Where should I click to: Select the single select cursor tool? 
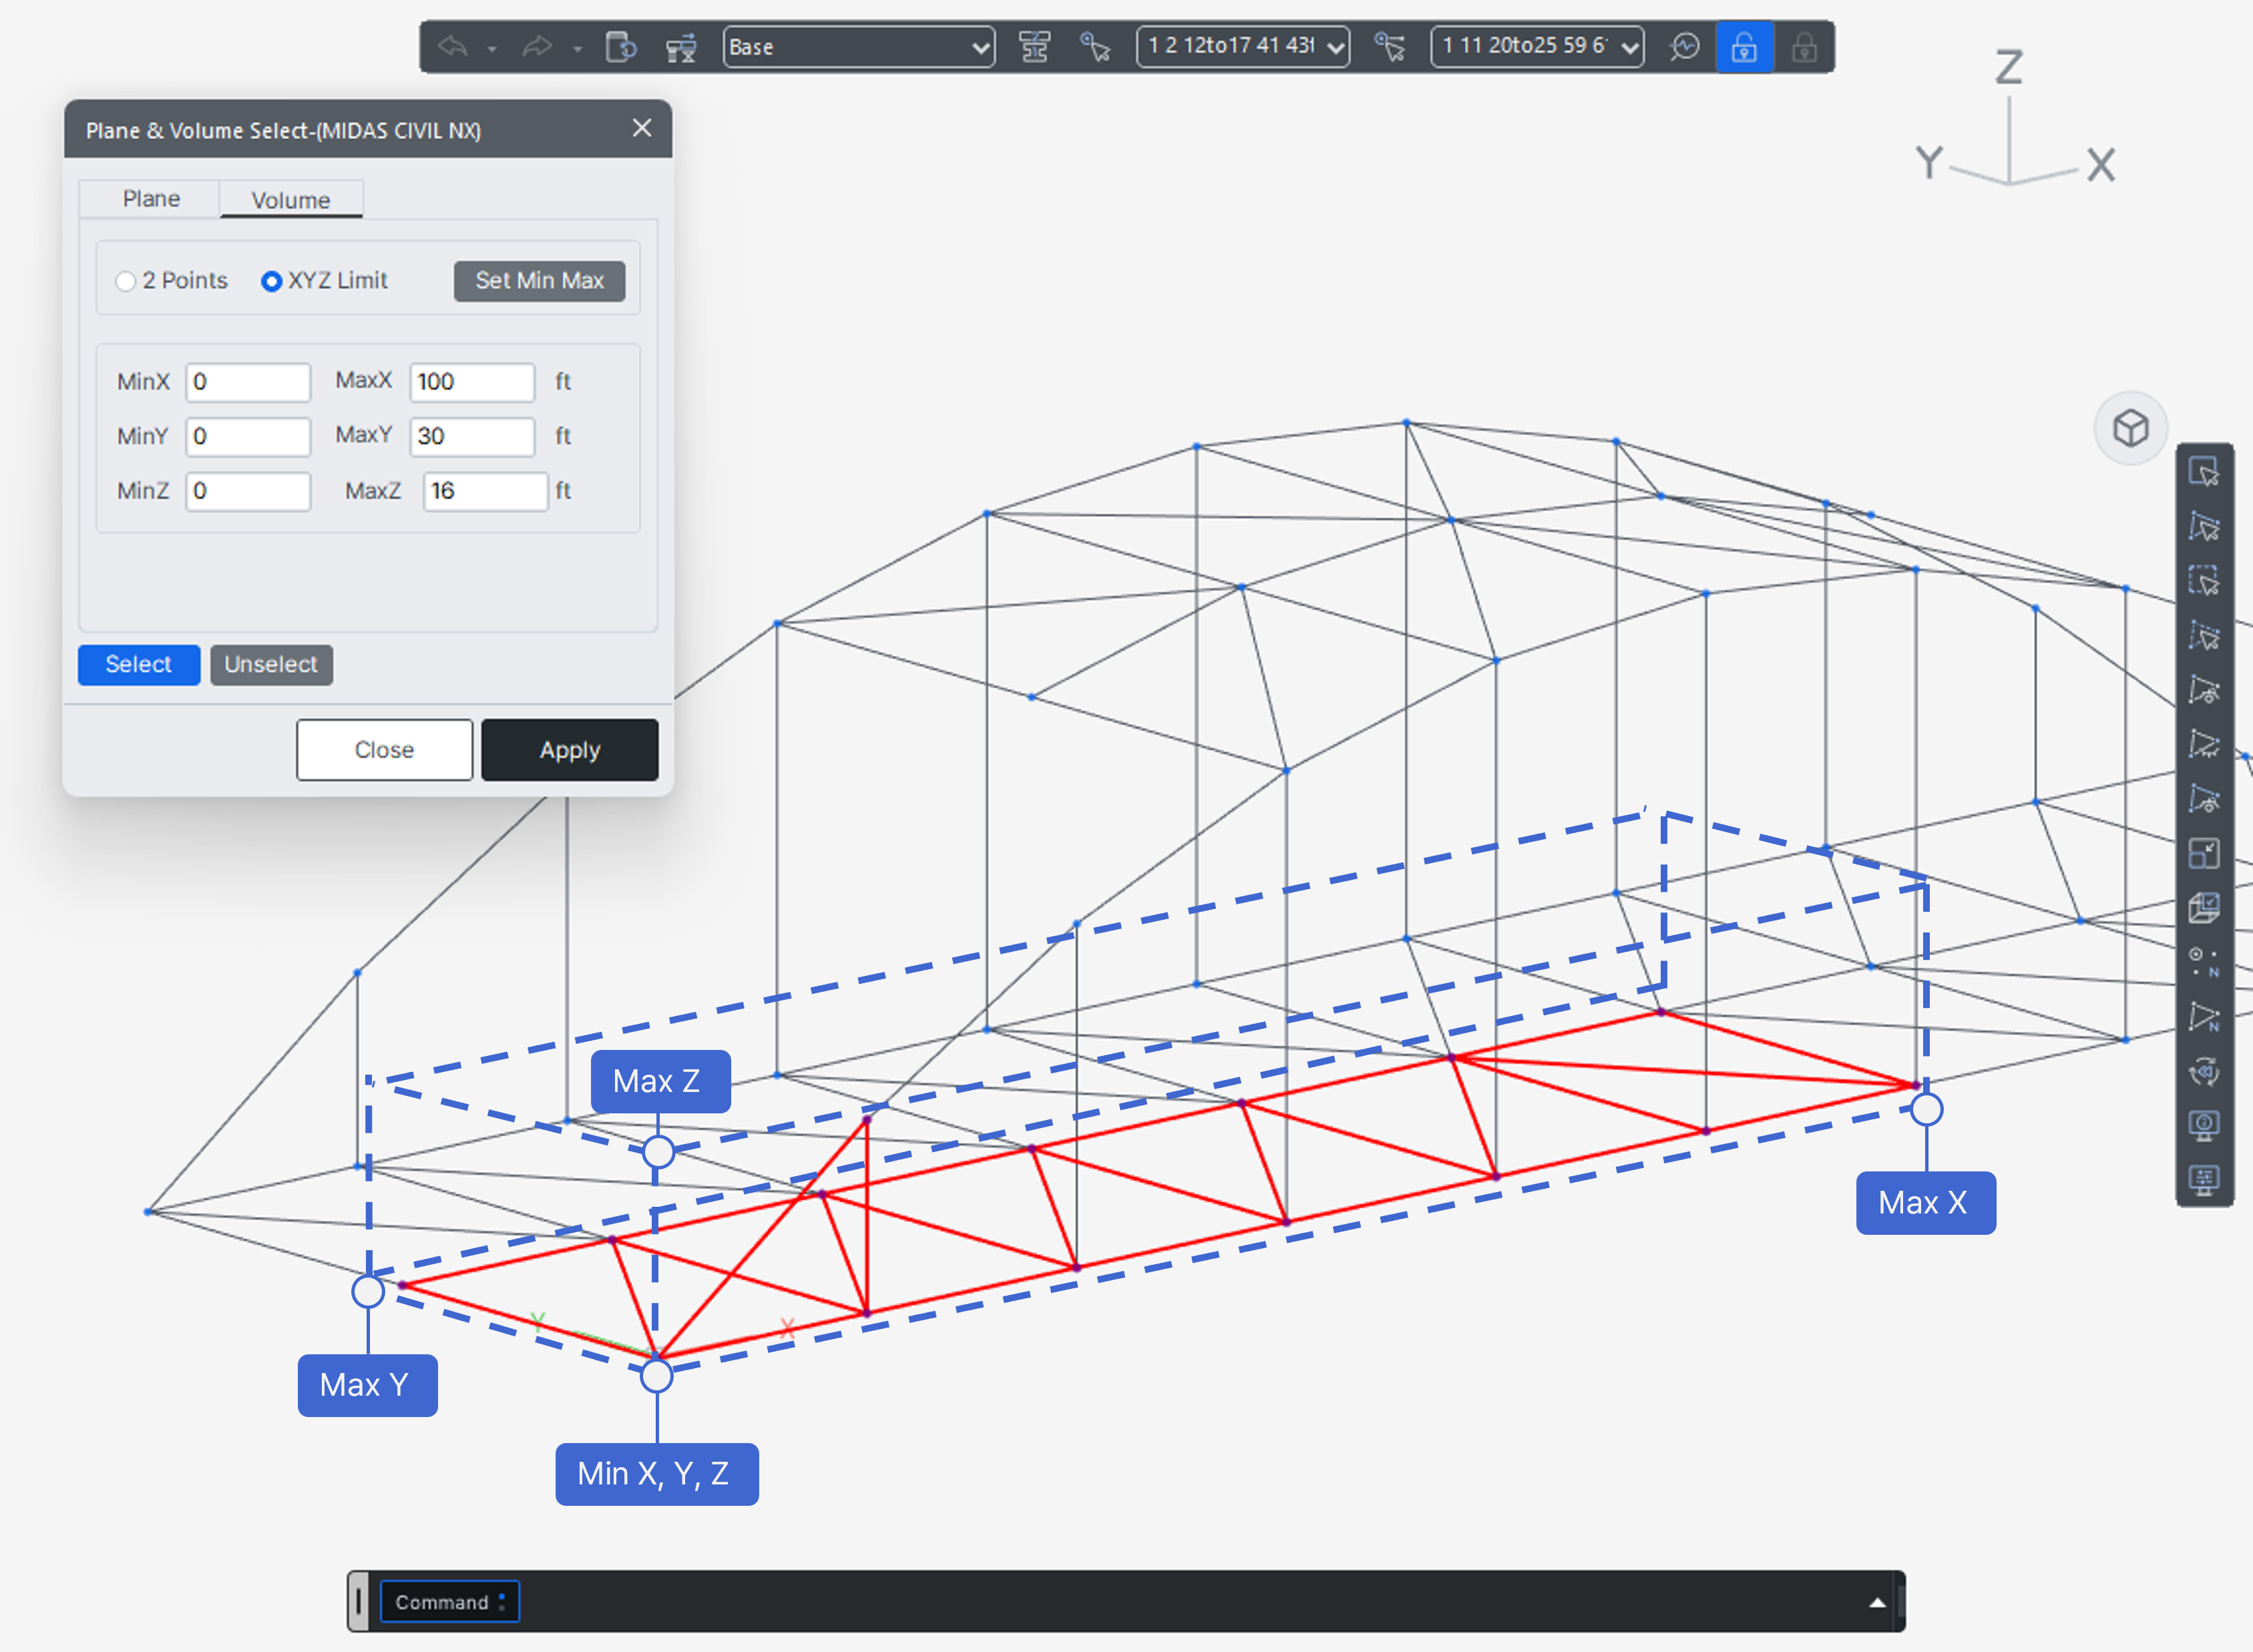(x=2204, y=472)
